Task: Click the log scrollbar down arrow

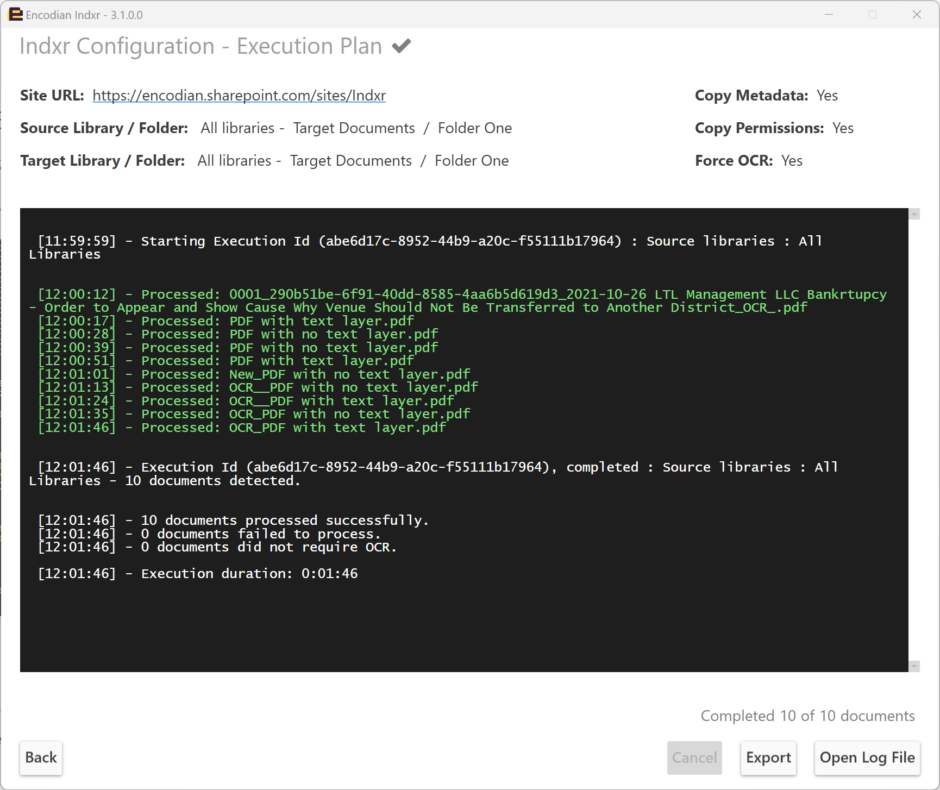Action: pos(914,666)
